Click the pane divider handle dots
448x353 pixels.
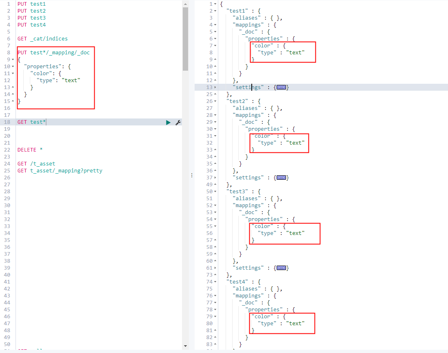coord(192,175)
